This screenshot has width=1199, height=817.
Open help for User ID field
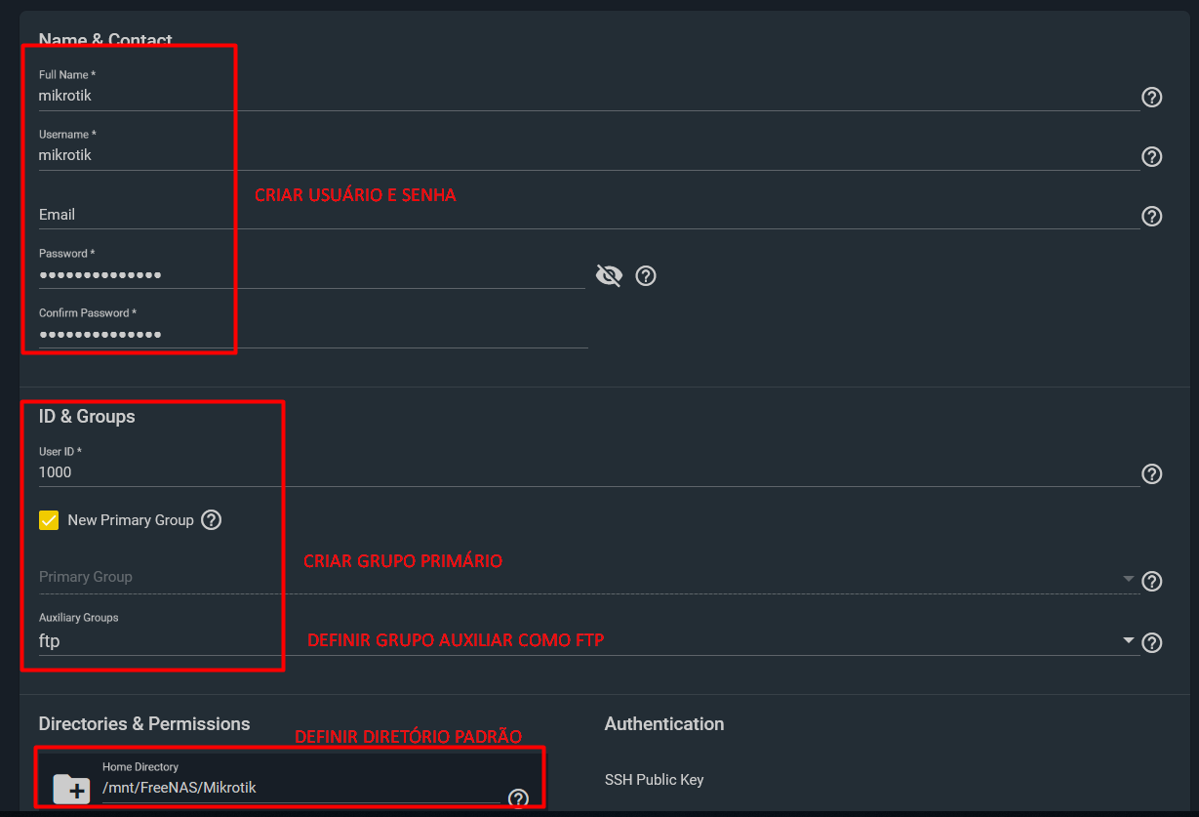pos(1151,473)
